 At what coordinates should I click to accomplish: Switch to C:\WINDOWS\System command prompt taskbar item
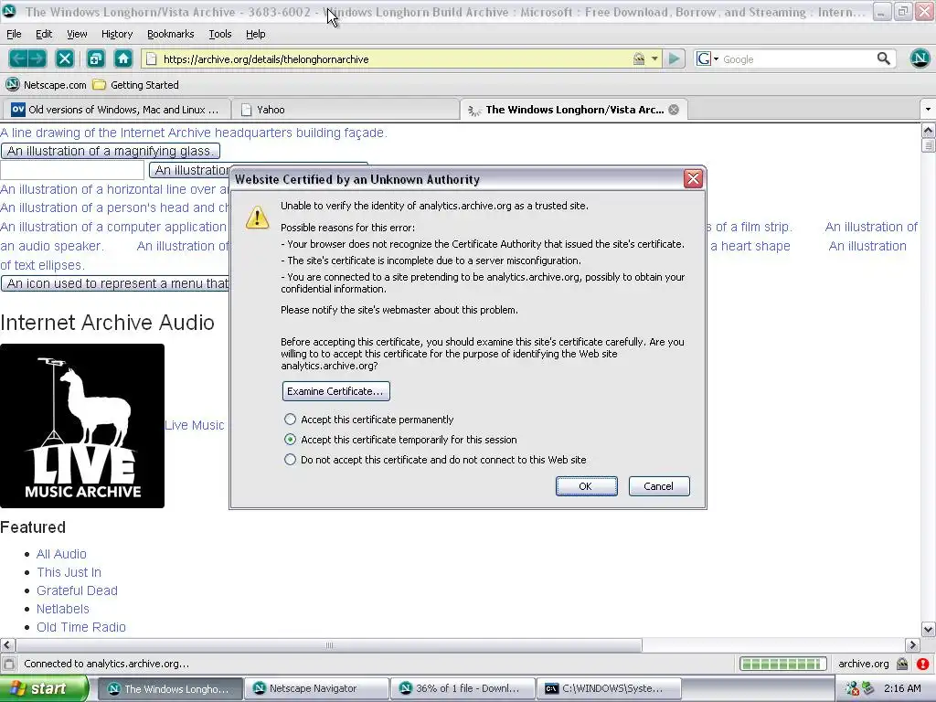pyautogui.click(x=609, y=689)
